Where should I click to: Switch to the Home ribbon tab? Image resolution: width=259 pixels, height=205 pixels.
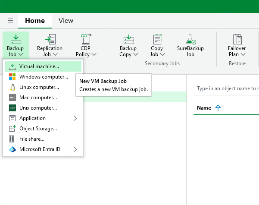point(35,21)
